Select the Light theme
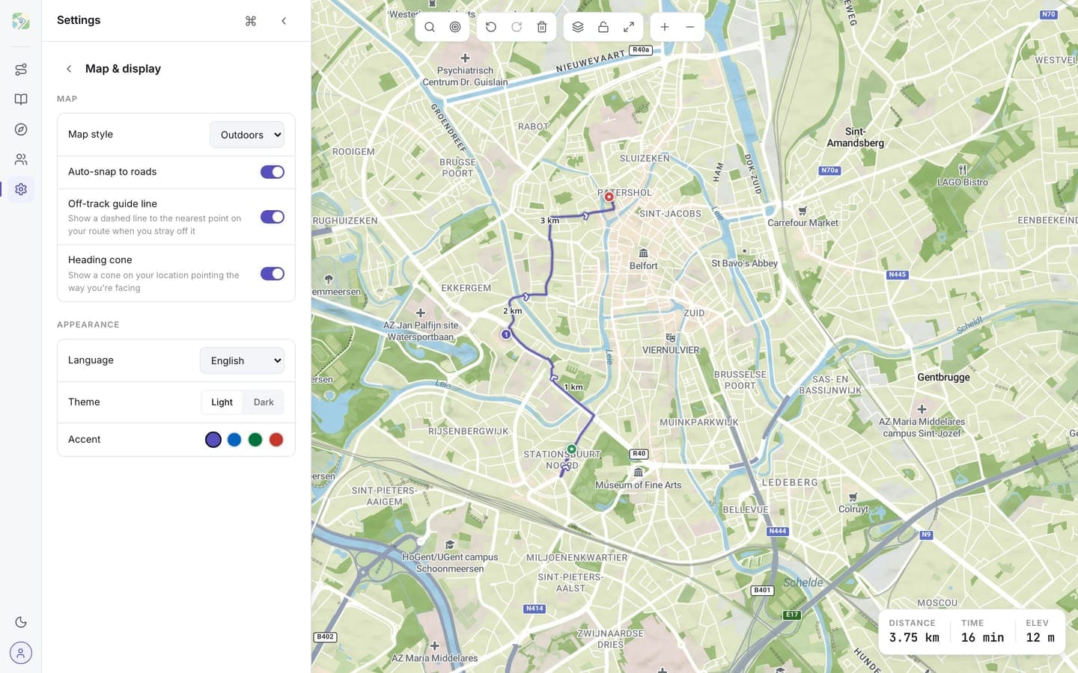The height and width of the screenshot is (673, 1078). coord(222,402)
